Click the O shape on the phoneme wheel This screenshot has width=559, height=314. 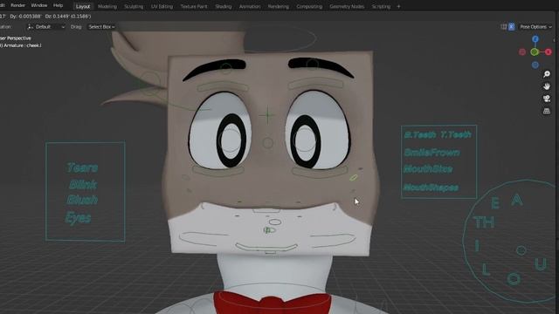(x=514, y=279)
